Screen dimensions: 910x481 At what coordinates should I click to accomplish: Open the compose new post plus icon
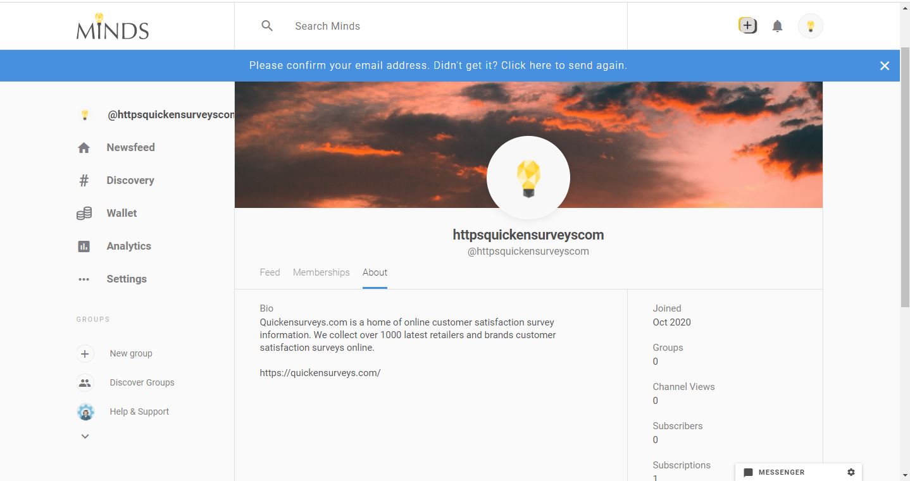pos(747,26)
